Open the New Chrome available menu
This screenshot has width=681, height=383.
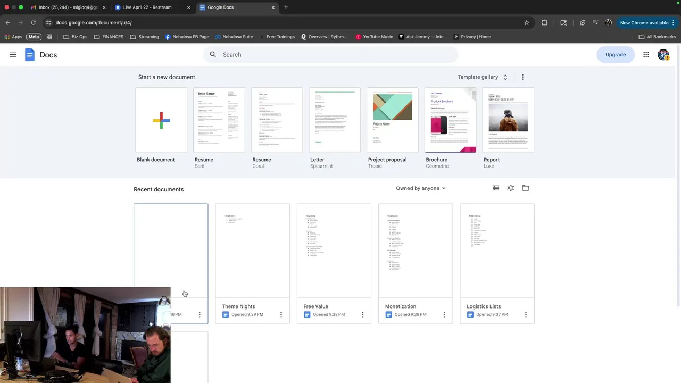[x=647, y=23]
